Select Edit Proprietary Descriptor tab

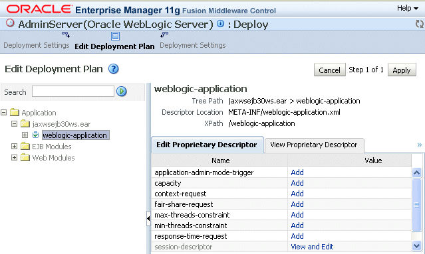tap(207, 145)
